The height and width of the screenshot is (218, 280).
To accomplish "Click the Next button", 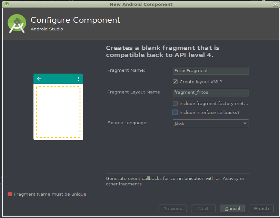I will [x=203, y=209].
